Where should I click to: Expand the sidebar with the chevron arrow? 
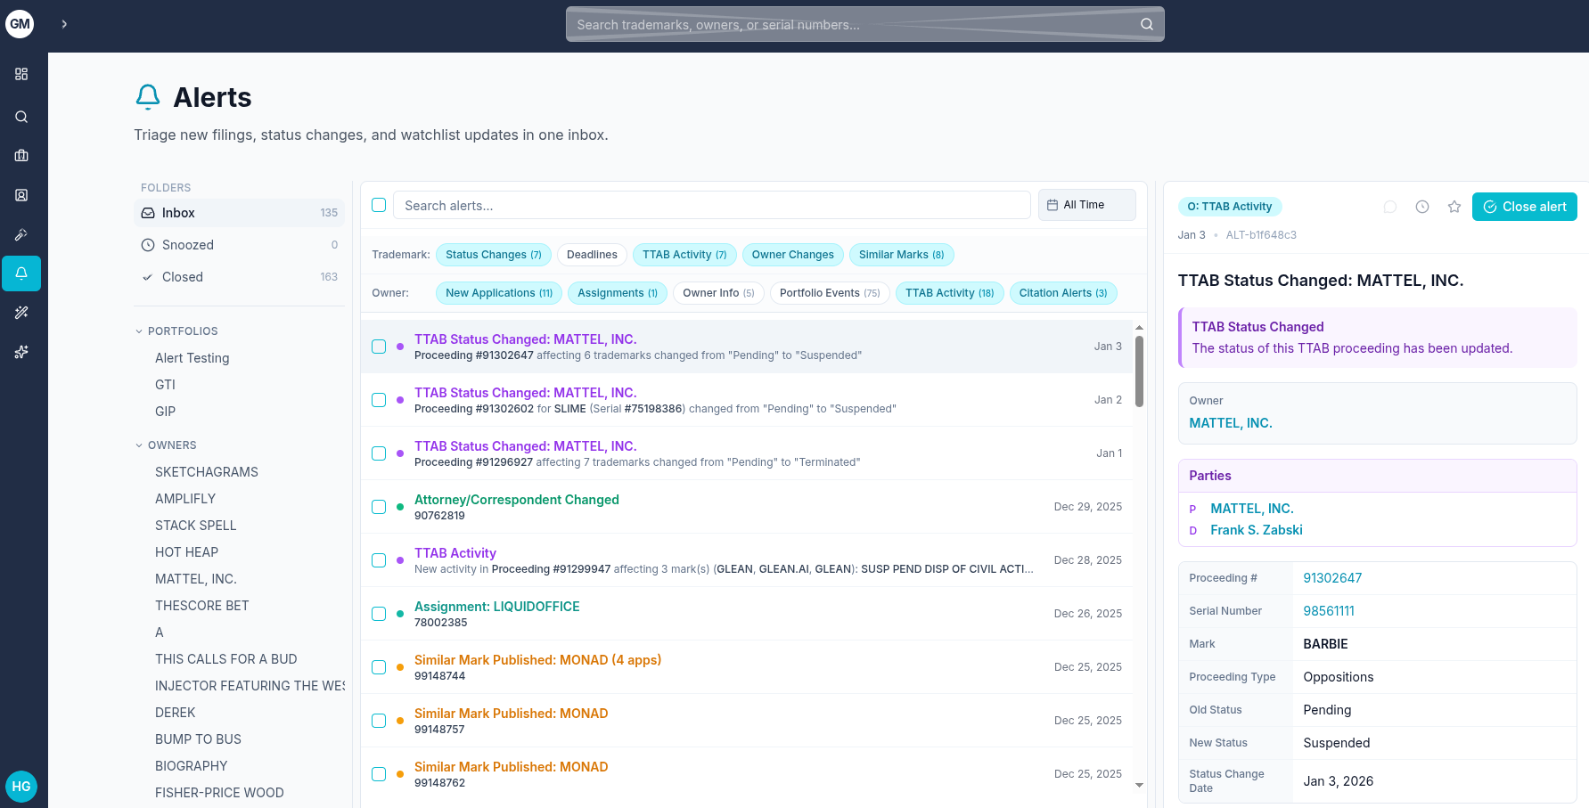point(64,24)
